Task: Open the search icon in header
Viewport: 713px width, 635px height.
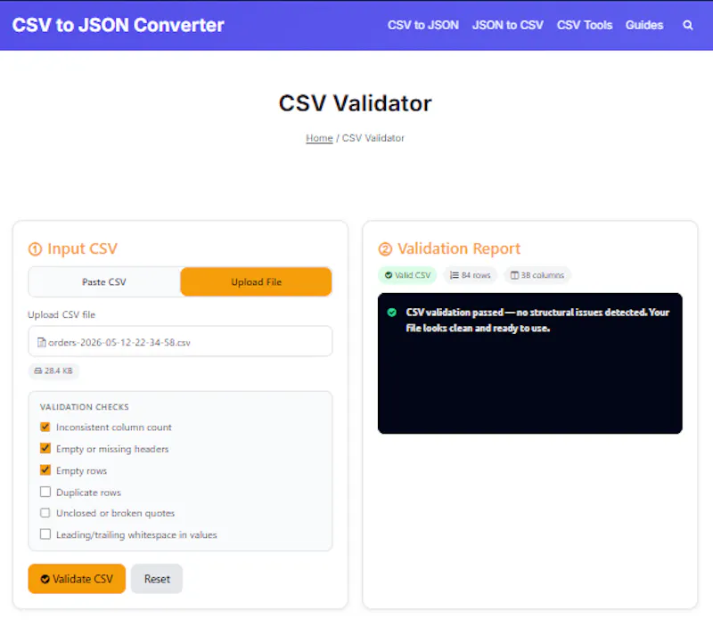Action: pyautogui.click(x=687, y=25)
